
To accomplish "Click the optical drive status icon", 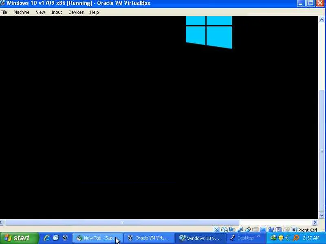I will pos(225,229).
